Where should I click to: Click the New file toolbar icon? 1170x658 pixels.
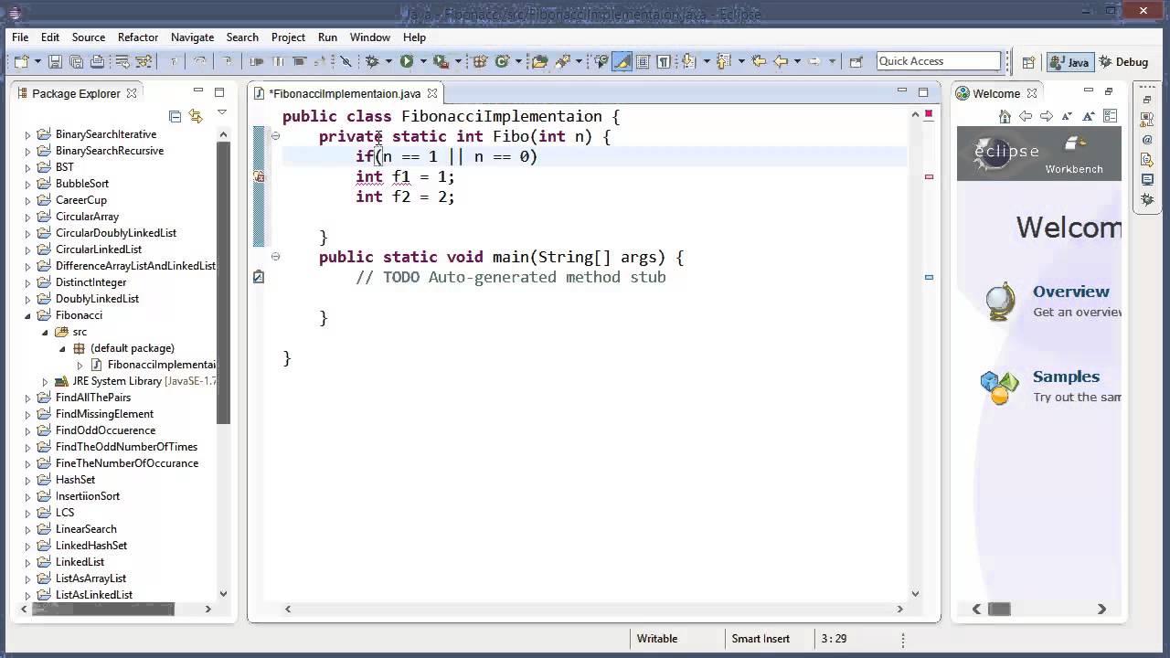pyautogui.click(x=21, y=61)
